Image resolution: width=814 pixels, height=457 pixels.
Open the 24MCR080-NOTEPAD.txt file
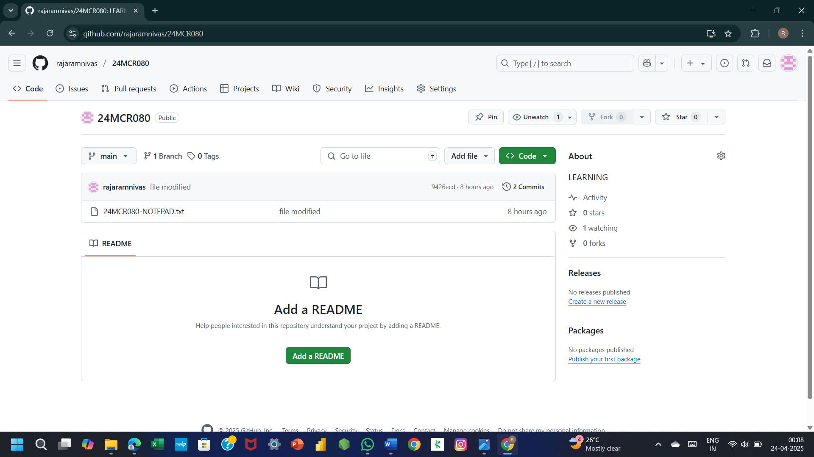point(144,211)
